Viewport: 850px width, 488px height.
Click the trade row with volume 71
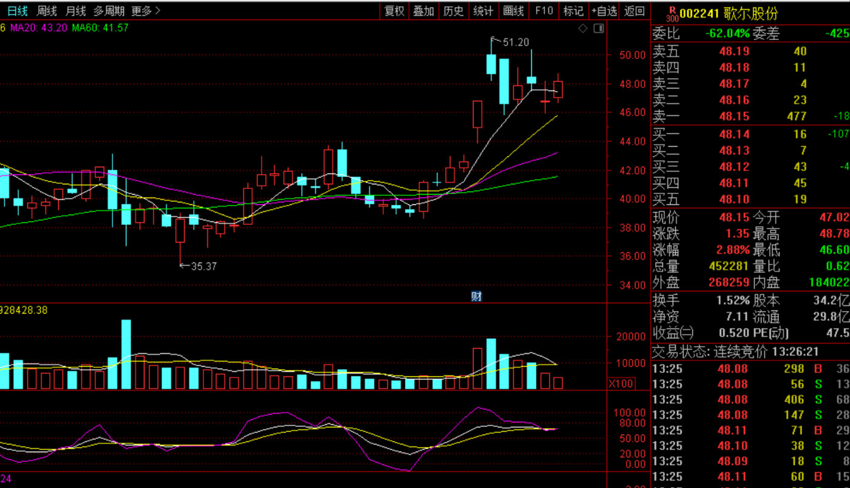(x=750, y=431)
